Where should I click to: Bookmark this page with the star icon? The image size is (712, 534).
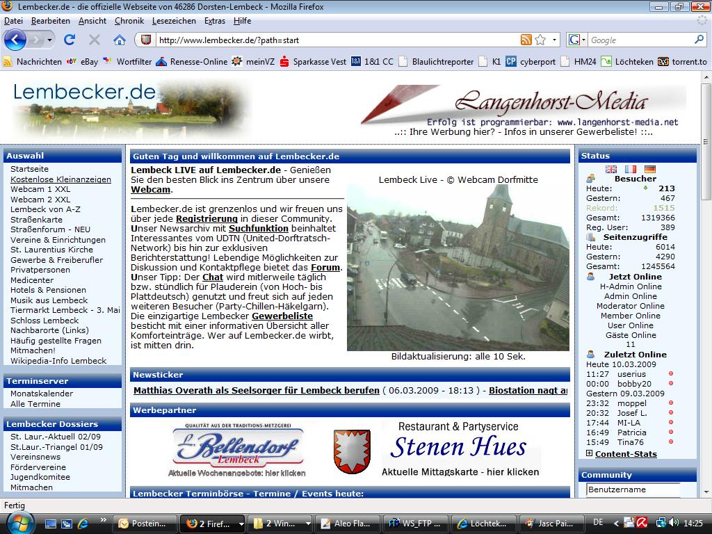coord(540,40)
